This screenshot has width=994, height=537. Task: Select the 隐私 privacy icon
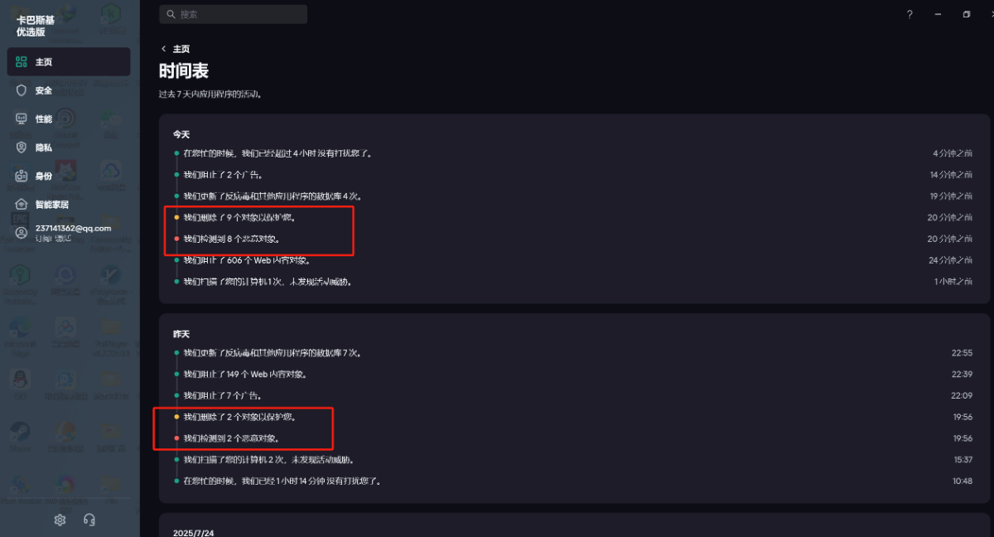point(22,148)
